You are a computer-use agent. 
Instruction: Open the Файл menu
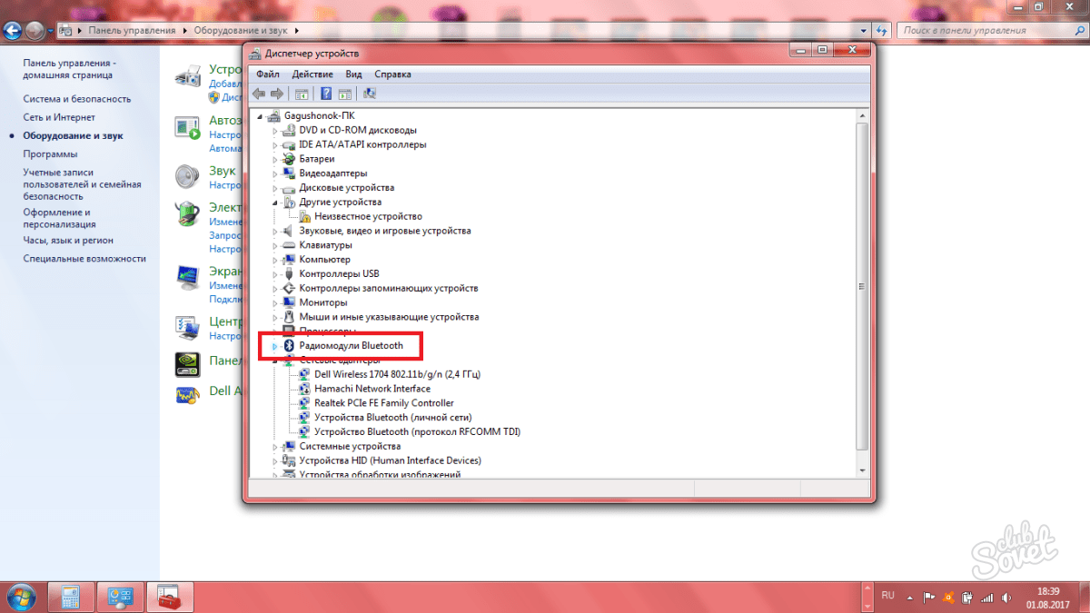pos(267,74)
